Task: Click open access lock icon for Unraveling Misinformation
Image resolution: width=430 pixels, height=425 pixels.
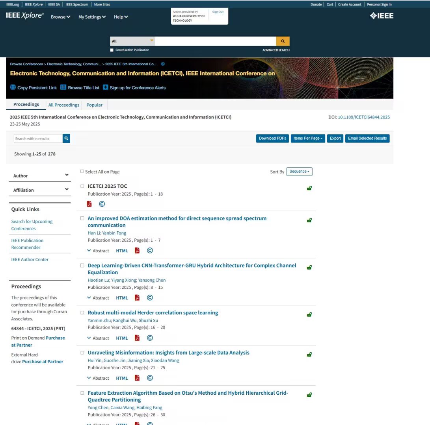Action: click(309, 355)
